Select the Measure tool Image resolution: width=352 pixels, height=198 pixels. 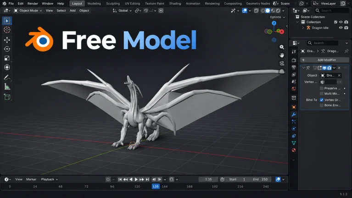point(7,87)
